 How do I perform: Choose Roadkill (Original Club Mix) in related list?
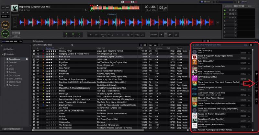coord(221,89)
